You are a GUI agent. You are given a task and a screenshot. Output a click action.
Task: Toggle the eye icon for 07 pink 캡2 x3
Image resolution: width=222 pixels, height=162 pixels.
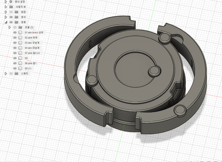15,53
